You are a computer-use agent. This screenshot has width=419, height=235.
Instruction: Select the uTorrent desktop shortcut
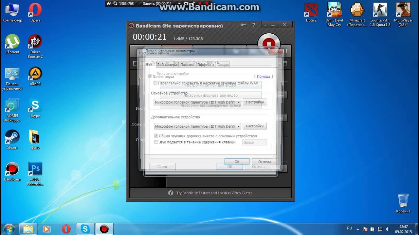click(12, 44)
